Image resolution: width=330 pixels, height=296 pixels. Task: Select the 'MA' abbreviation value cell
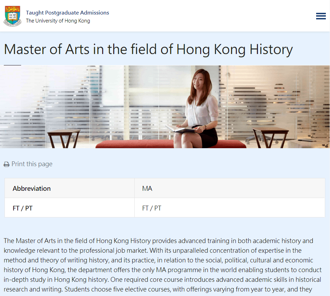click(x=147, y=189)
